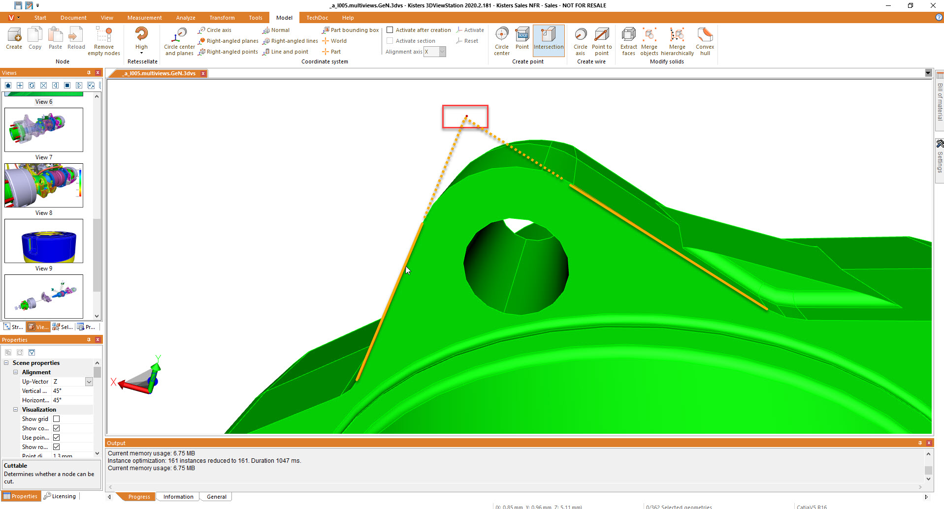The image size is (944, 509).
Task: Click the Reset coordinate system button
Action: pyautogui.click(x=467, y=41)
